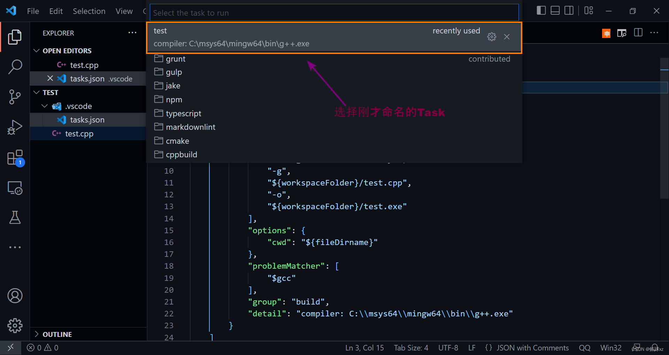Click the QQ status bar entry
669x355 pixels.
click(x=585, y=348)
